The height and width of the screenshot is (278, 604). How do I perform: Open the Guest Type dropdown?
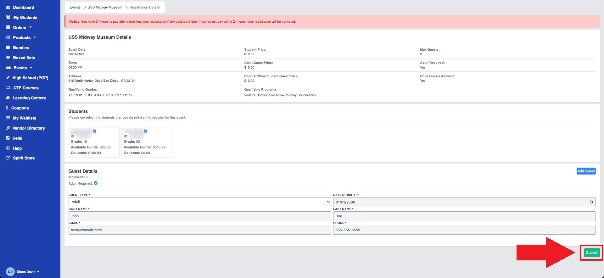[x=200, y=202]
